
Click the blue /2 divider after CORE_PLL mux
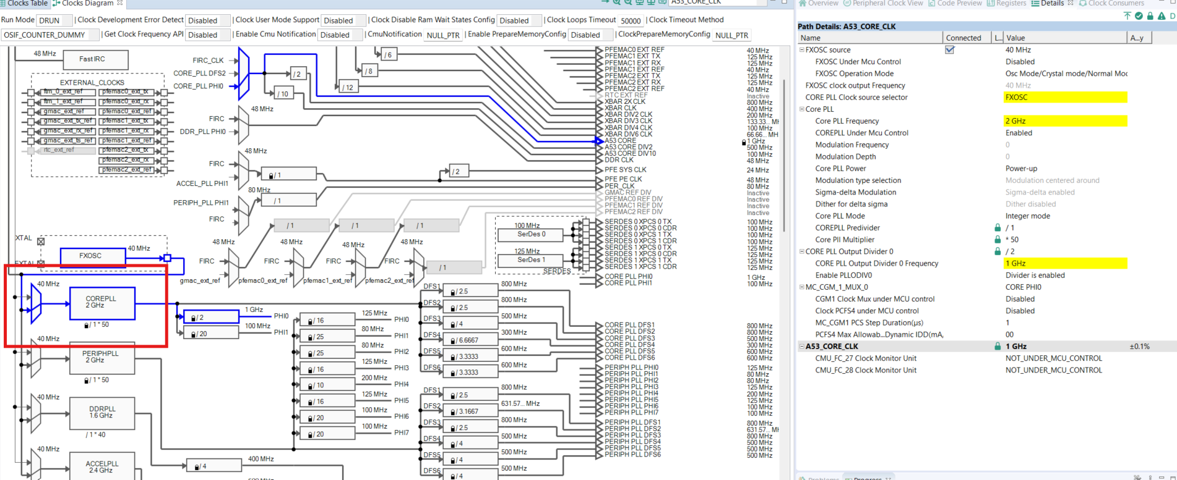click(298, 74)
